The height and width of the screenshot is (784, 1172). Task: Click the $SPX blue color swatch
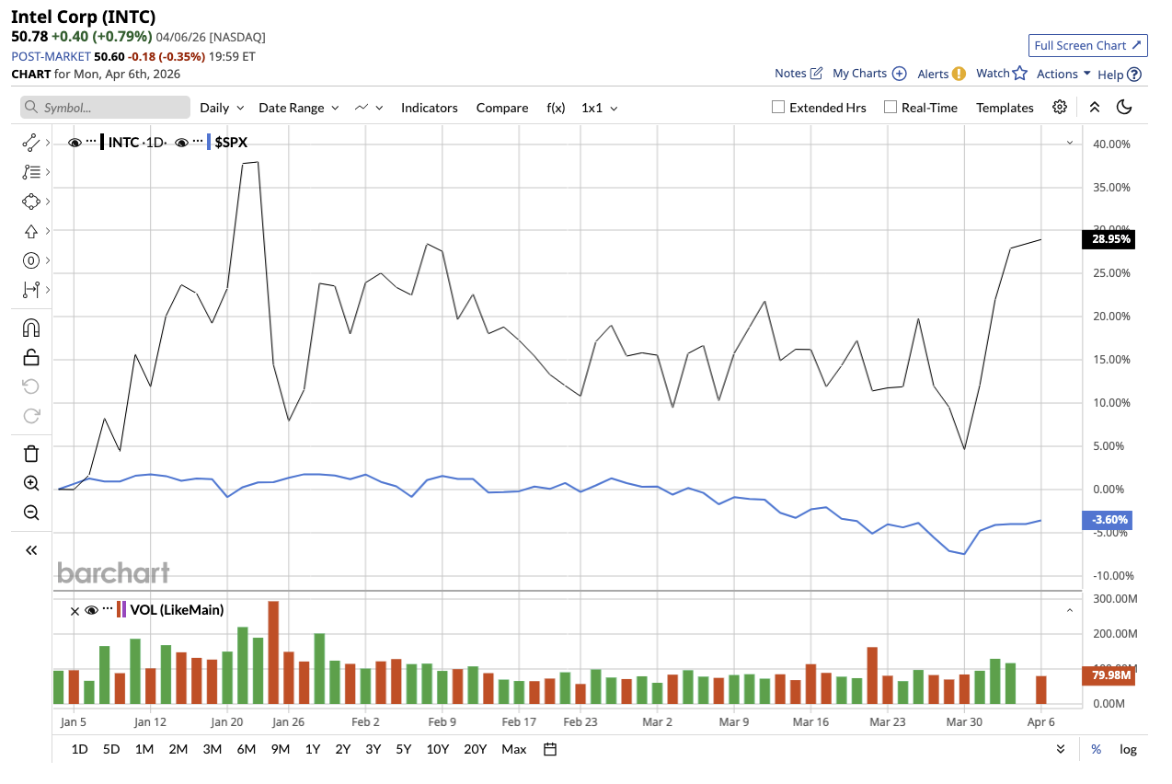(209, 143)
